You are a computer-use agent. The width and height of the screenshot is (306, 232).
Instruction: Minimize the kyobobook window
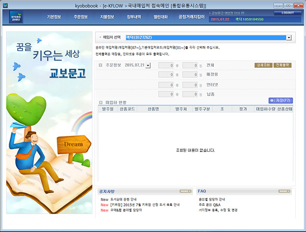tap(278, 6)
